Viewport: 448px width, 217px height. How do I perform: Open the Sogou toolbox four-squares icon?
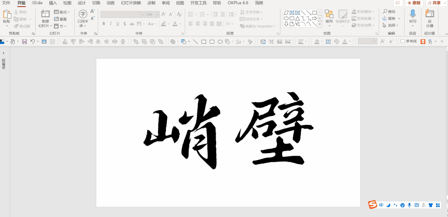[x=438, y=205]
